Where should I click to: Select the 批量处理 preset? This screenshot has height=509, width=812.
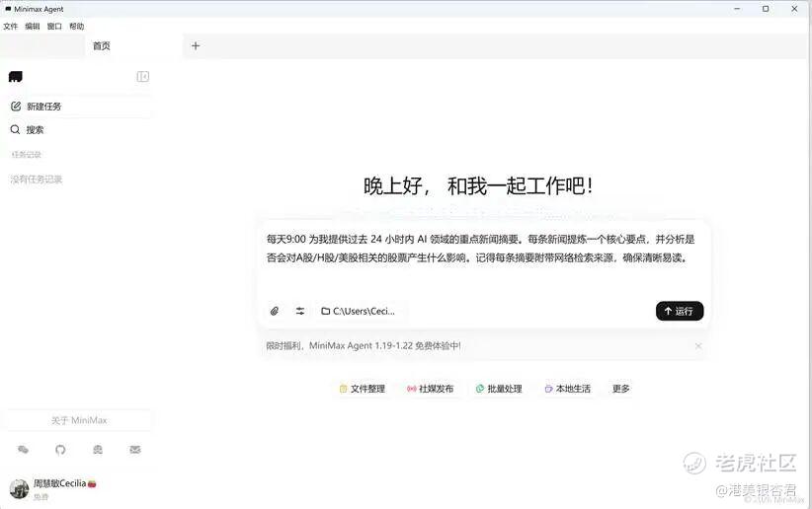point(499,389)
